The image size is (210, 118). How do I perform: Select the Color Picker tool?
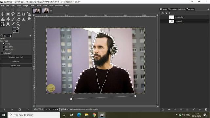pos(13,24)
